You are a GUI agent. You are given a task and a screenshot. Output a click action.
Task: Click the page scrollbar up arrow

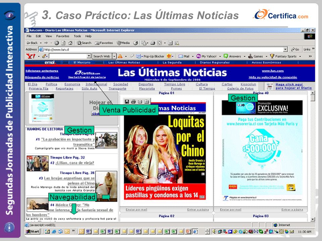pyautogui.click(x=313, y=93)
